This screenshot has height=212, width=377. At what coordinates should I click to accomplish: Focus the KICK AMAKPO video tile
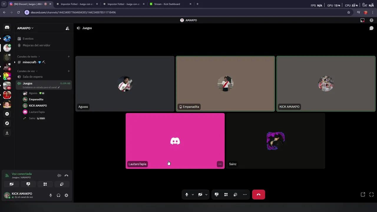[x=326, y=84]
